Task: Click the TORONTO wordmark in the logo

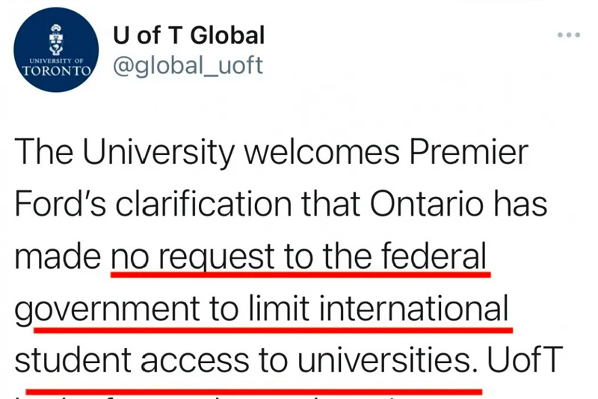Action: click(56, 70)
